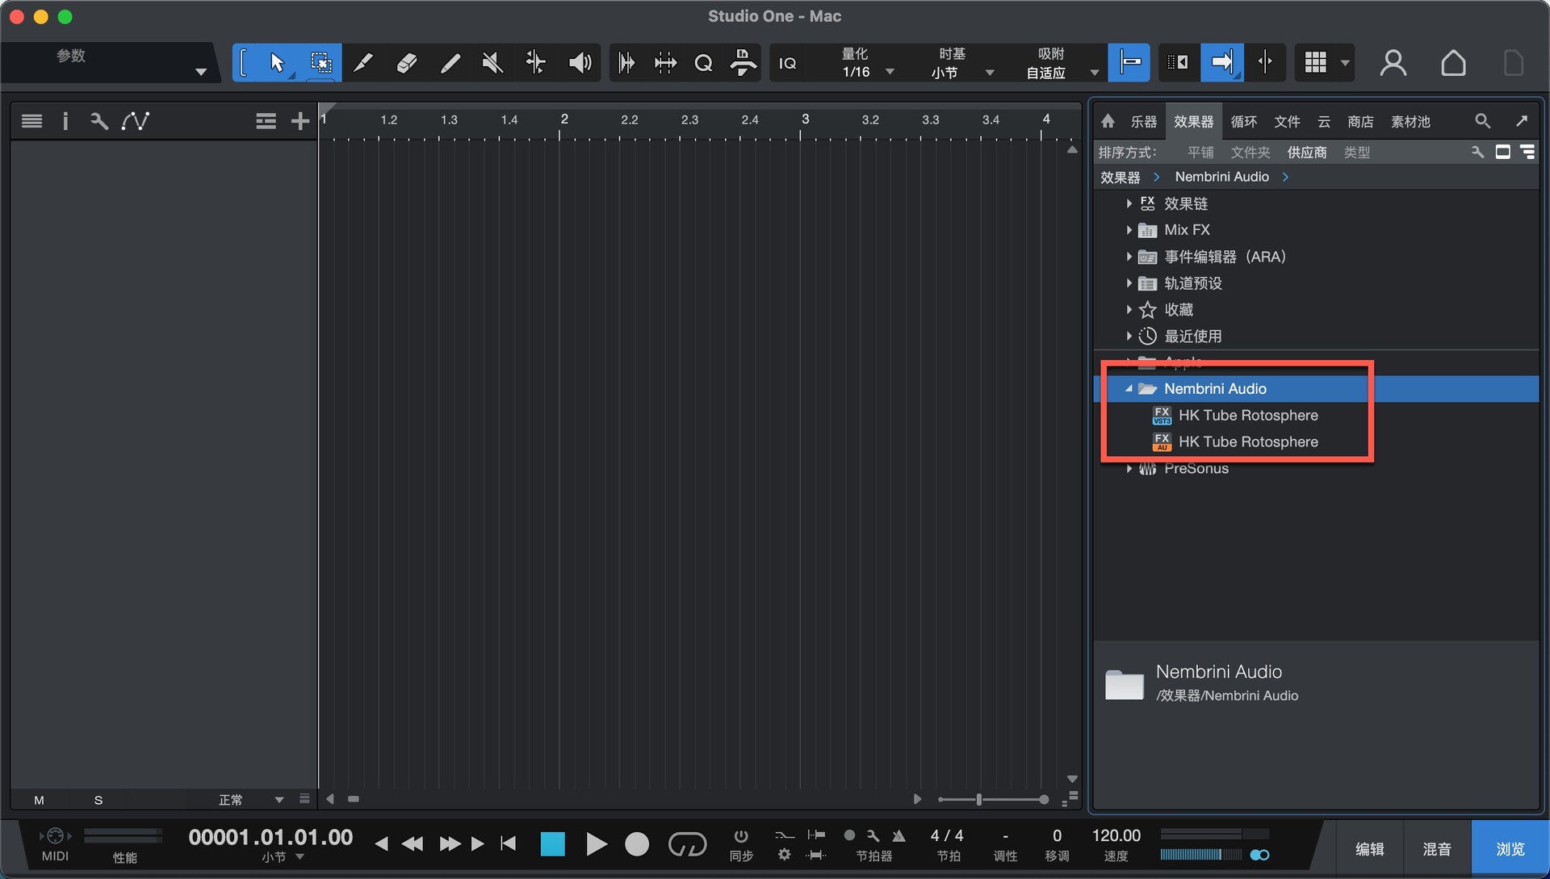1550x879 pixels.
Task: Click the Add Track plus icon
Action: point(300,121)
